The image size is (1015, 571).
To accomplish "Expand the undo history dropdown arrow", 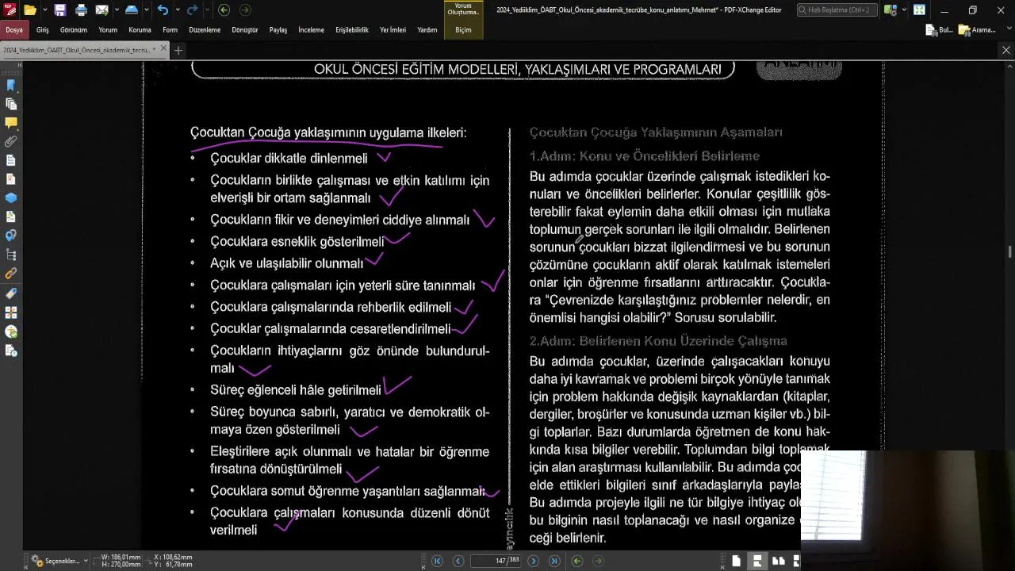I will [x=177, y=10].
